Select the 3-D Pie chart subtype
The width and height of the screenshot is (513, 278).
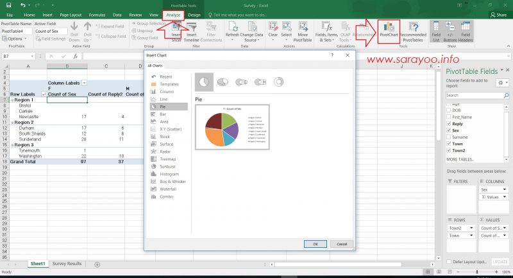(x=223, y=82)
